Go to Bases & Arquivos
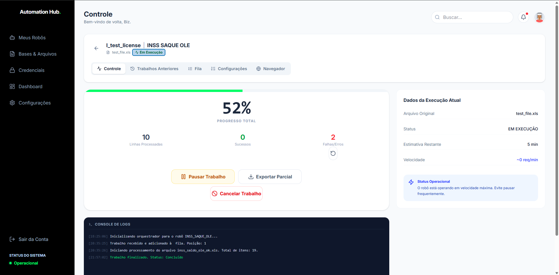Image resolution: width=559 pixels, height=275 pixels. pos(37,54)
